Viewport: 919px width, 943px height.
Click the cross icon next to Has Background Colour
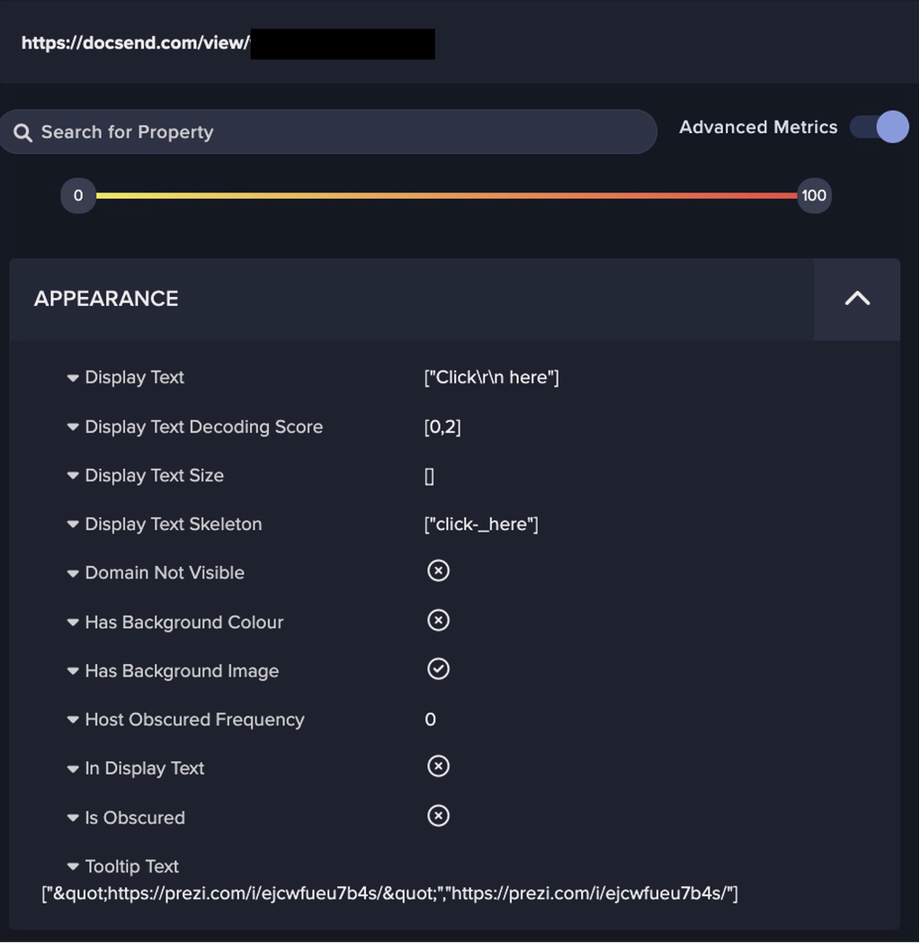click(438, 620)
